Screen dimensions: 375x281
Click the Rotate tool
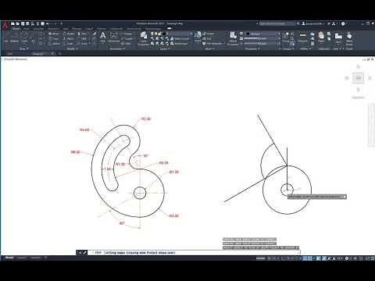point(69,34)
